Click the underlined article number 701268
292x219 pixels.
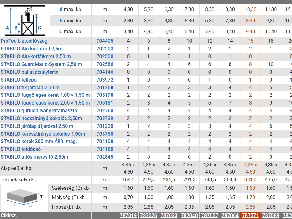tap(105, 87)
